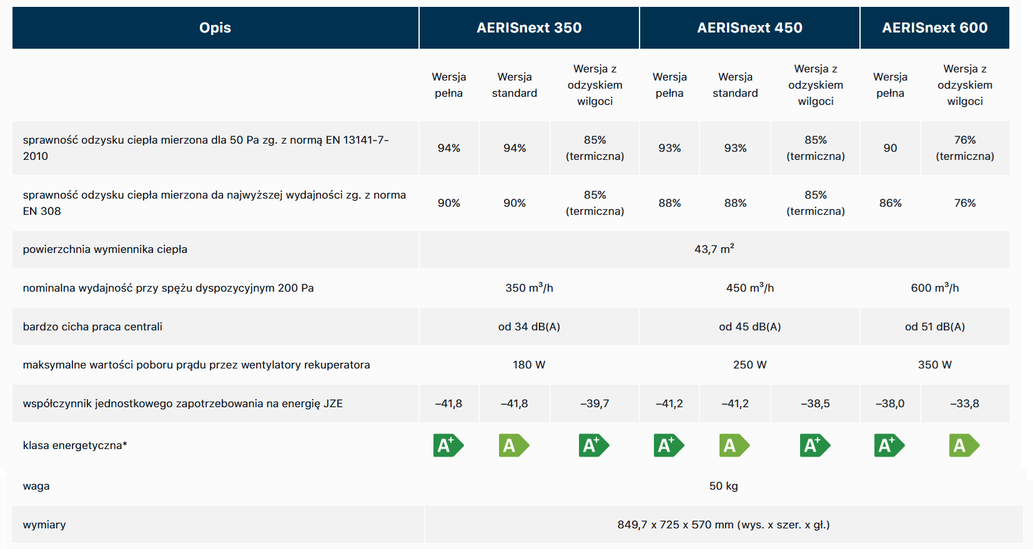Click the 50 kg weight value

723,486
